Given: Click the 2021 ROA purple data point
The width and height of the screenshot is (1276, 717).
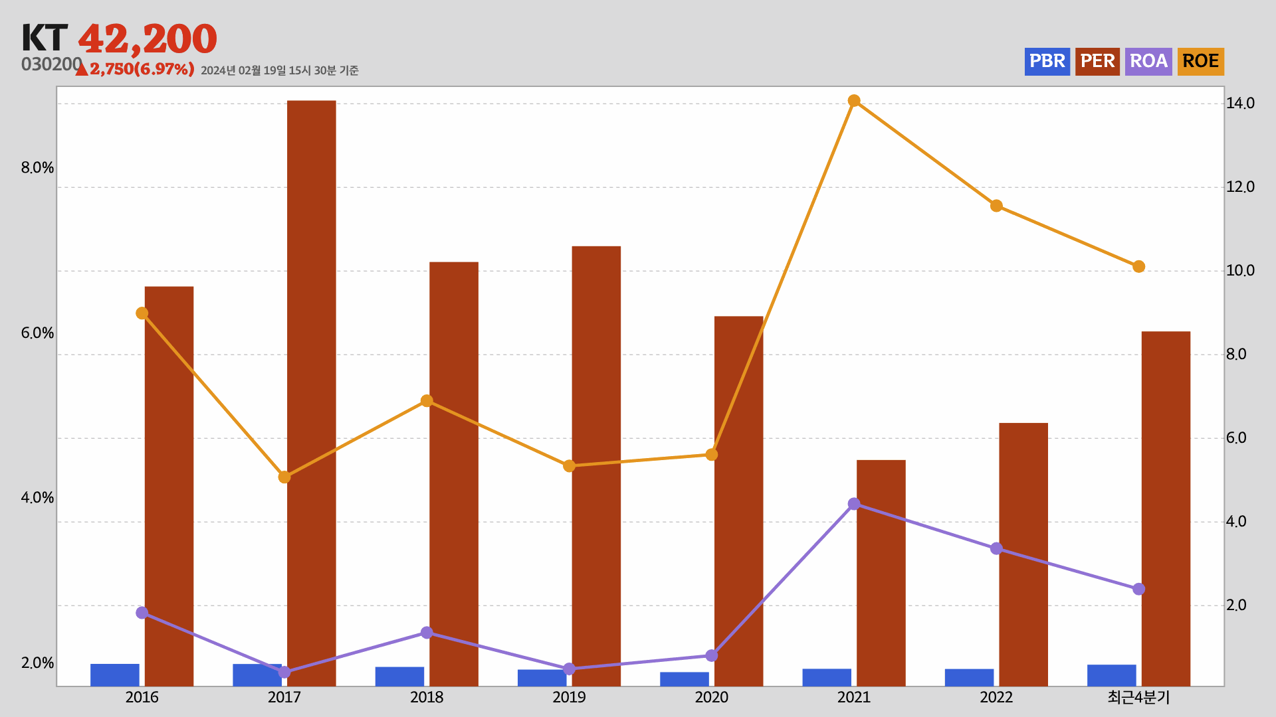Looking at the screenshot, I should click(854, 504).
